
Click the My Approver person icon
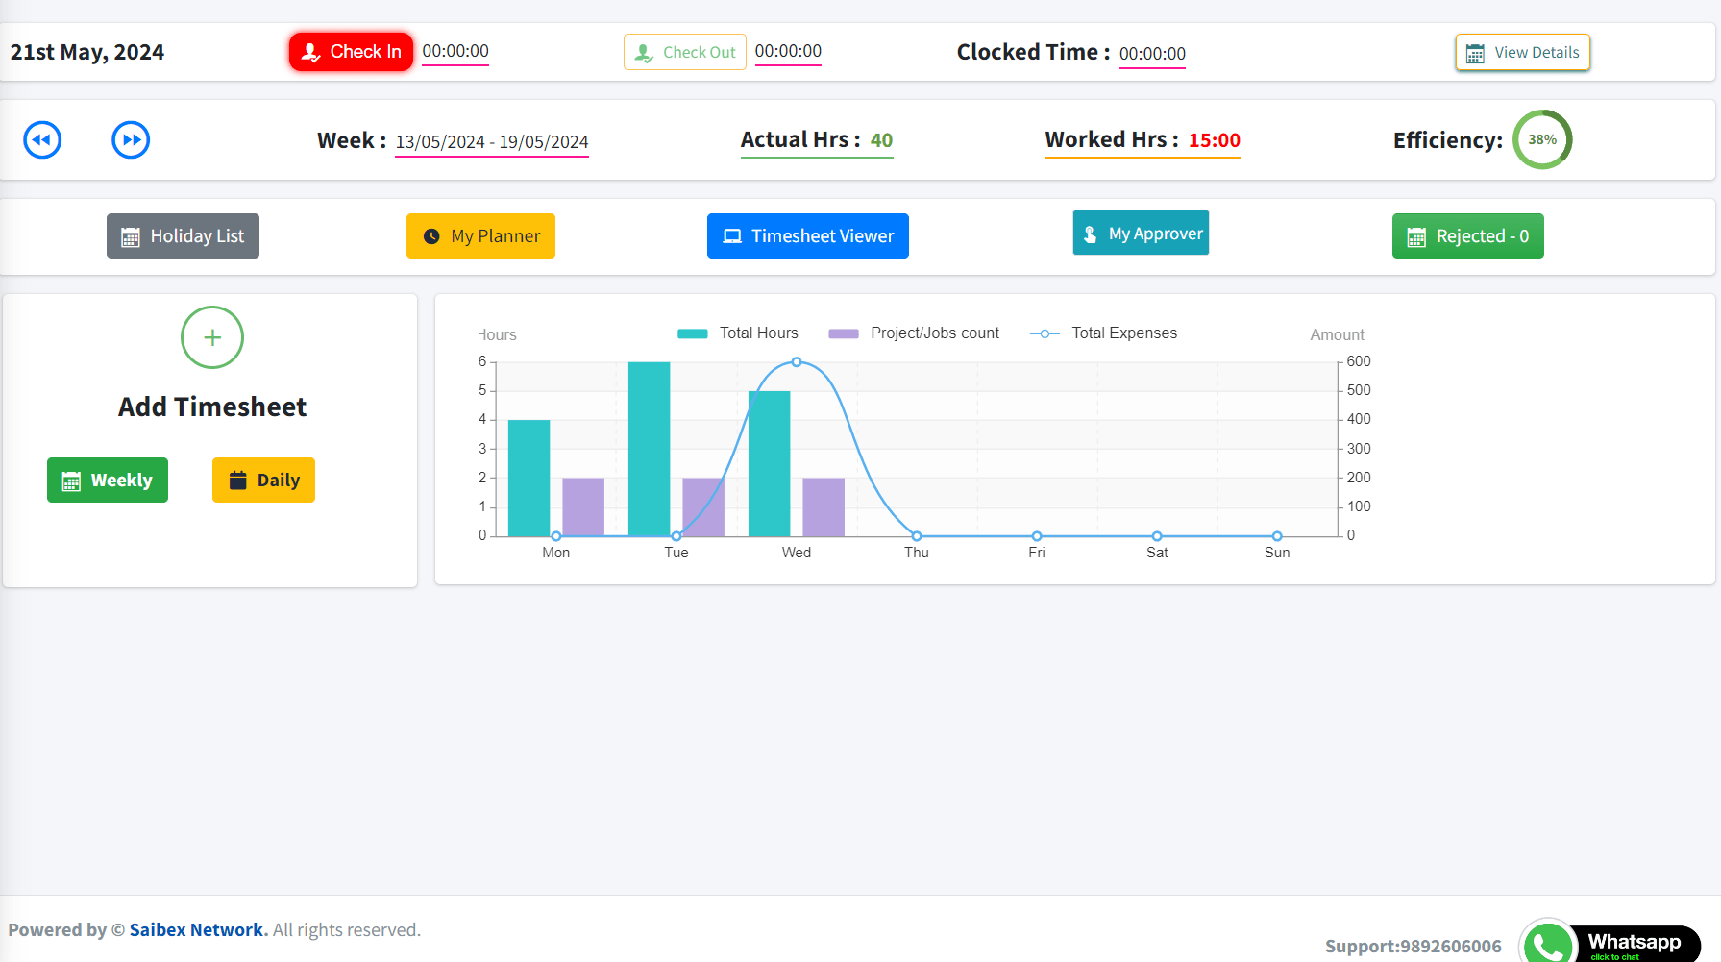1089,233
